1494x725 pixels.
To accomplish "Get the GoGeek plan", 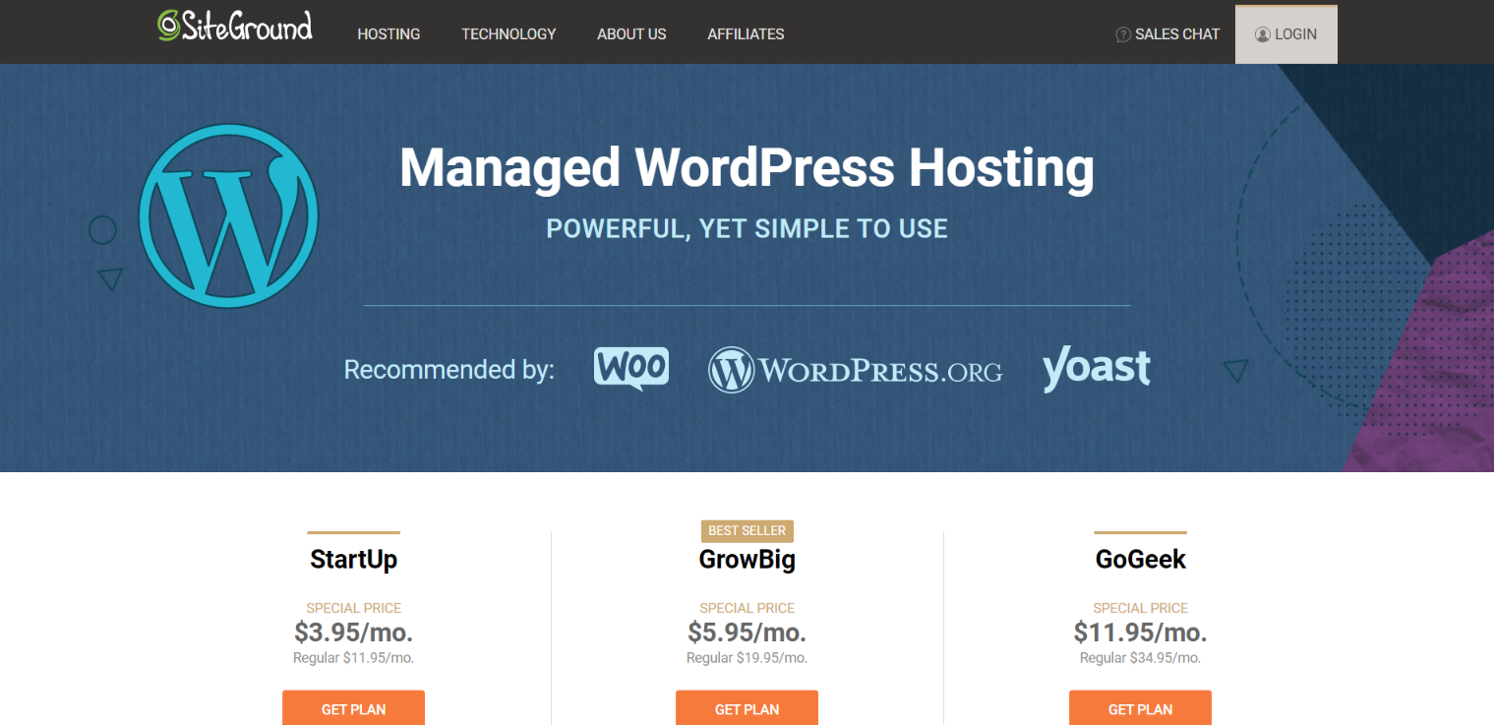I will point(1140,707).
